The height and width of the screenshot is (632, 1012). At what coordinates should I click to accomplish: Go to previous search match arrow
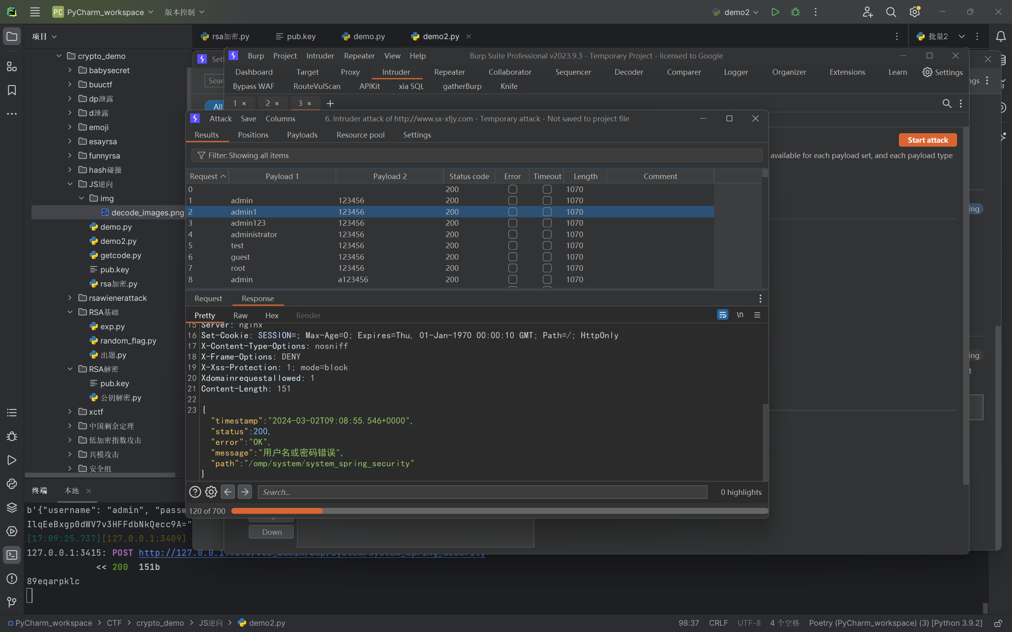pyautogui.click(x=228, y=492)
